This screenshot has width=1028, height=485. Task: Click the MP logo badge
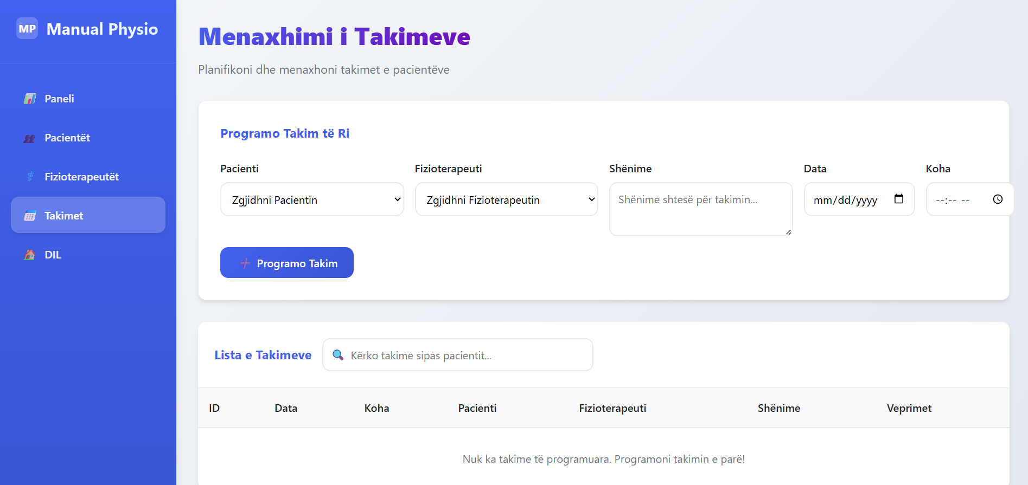tap(27, 29)
